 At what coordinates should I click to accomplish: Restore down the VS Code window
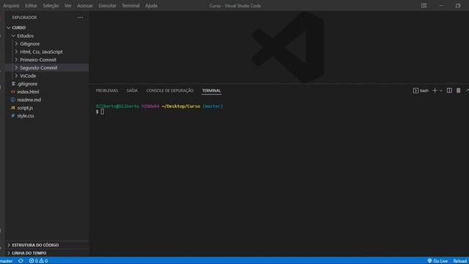coord(458,6)
